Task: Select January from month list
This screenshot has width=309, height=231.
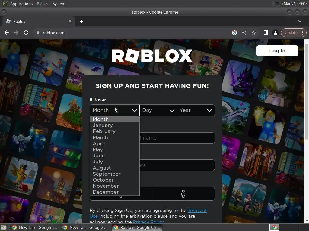Action: click(115, 125)
